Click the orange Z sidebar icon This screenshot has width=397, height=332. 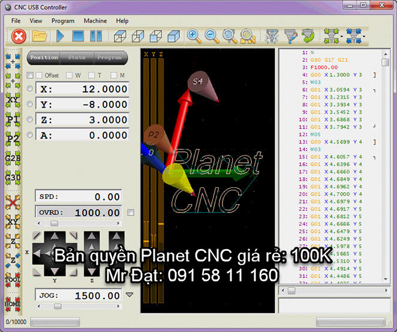click(13, 241)
